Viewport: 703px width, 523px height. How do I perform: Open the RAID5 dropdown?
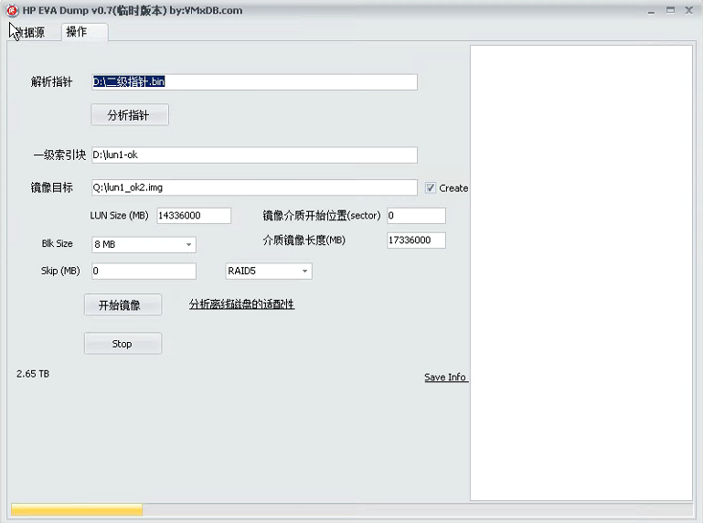point(269,271)
